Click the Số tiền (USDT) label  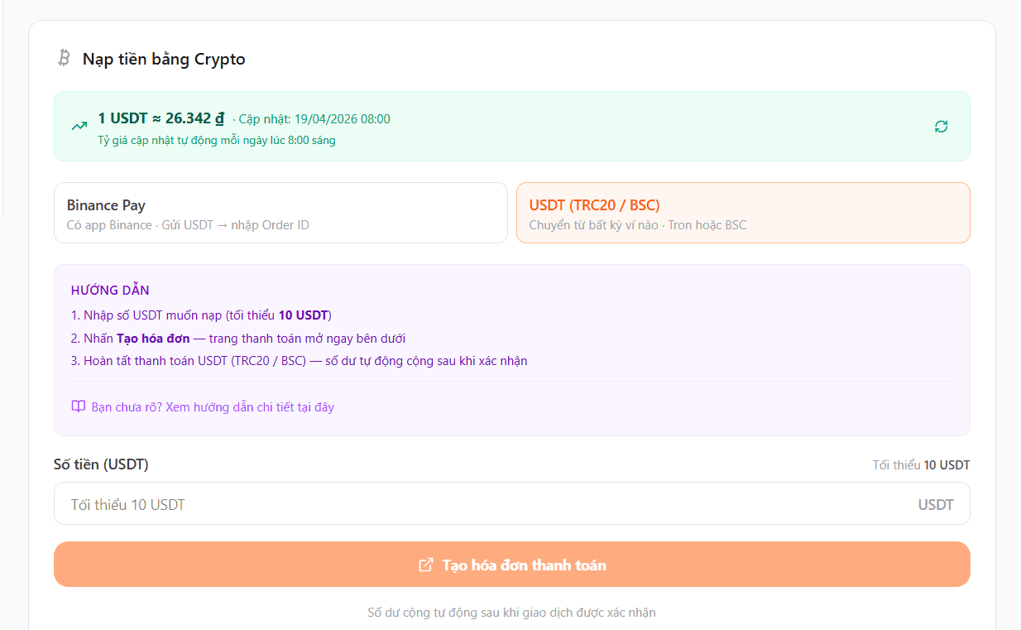[101, 464]
